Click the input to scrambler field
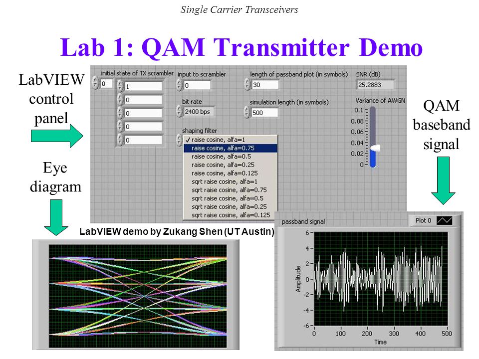 [197, 85]
